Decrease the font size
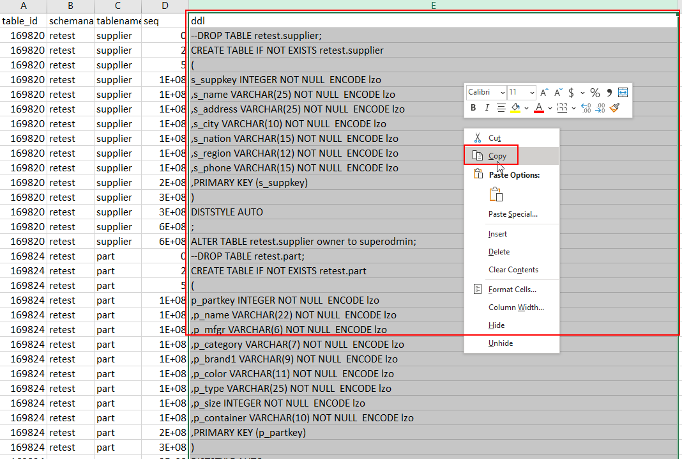Screen dimensions: 682x459 [557, 91]
